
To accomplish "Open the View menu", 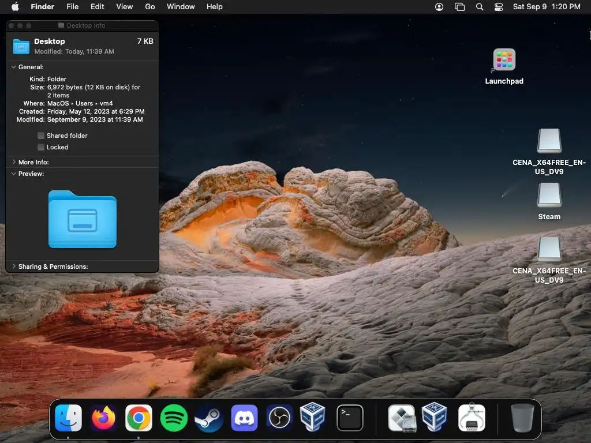I will 125,7.
